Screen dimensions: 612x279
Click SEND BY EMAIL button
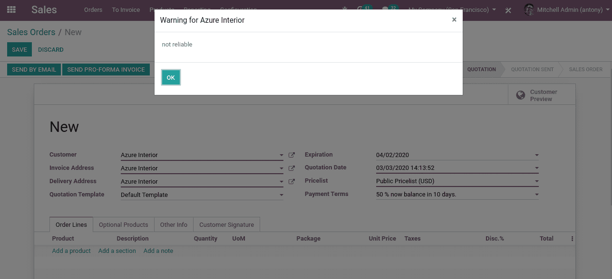point(34,69)
